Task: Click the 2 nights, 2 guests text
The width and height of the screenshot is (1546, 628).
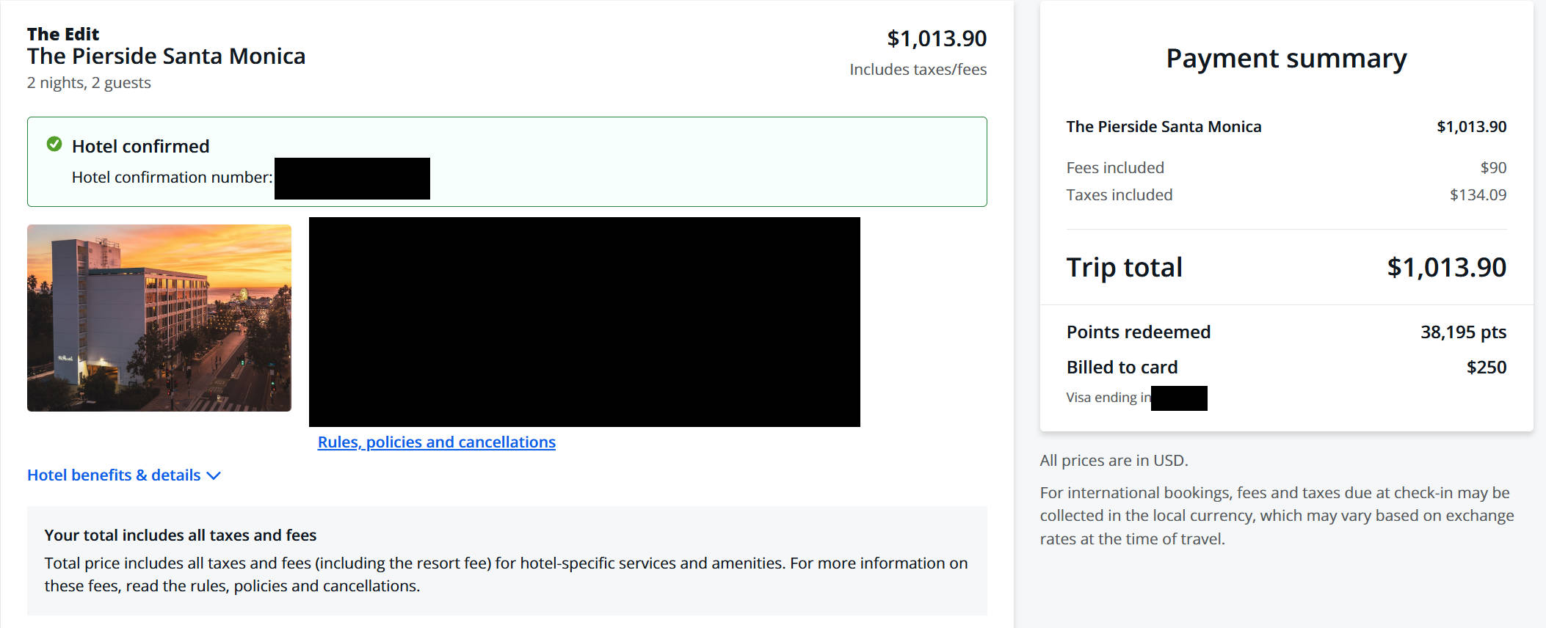Action: (x=89, y=83)
